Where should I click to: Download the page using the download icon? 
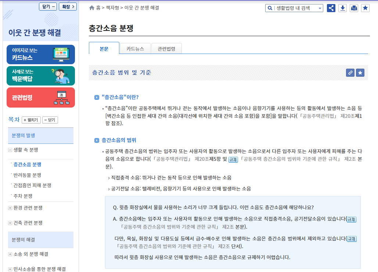point(342,8)
